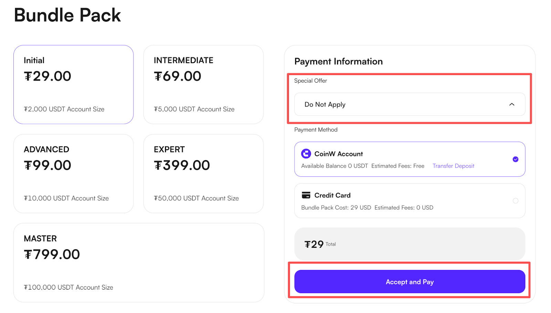Click the credit card icon
The height and width of the screenshot is (313, 551).
click(306, 195)
